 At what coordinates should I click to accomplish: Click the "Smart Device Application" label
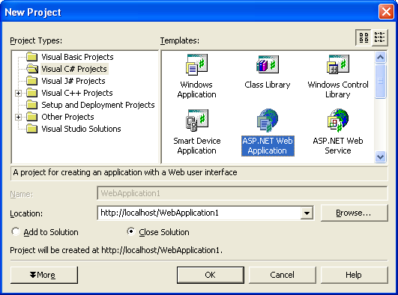[x=196, y=145]
